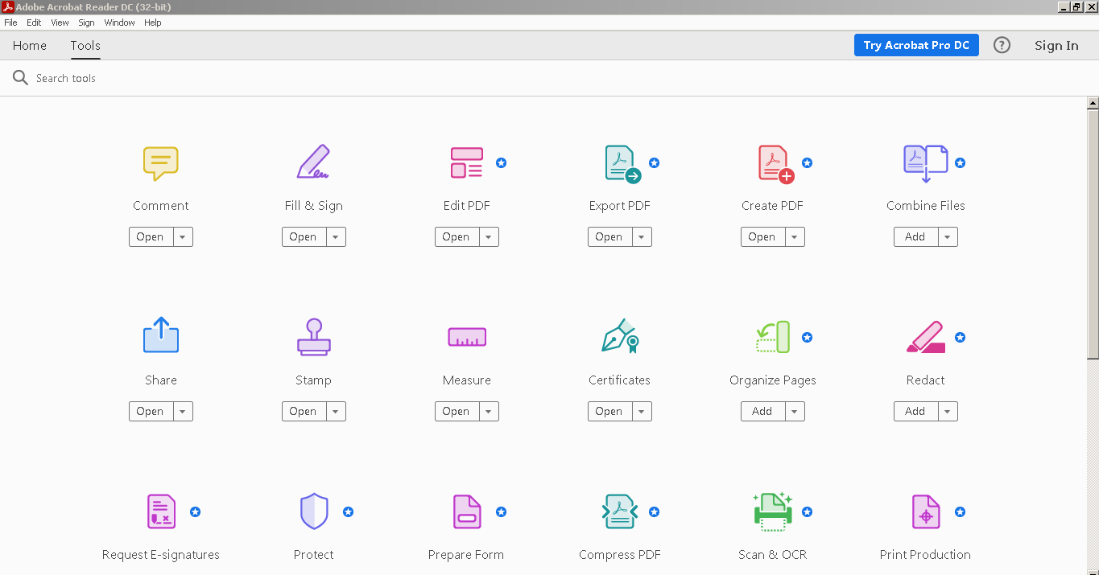Select the Protect shield icon

tap(314, 511)
